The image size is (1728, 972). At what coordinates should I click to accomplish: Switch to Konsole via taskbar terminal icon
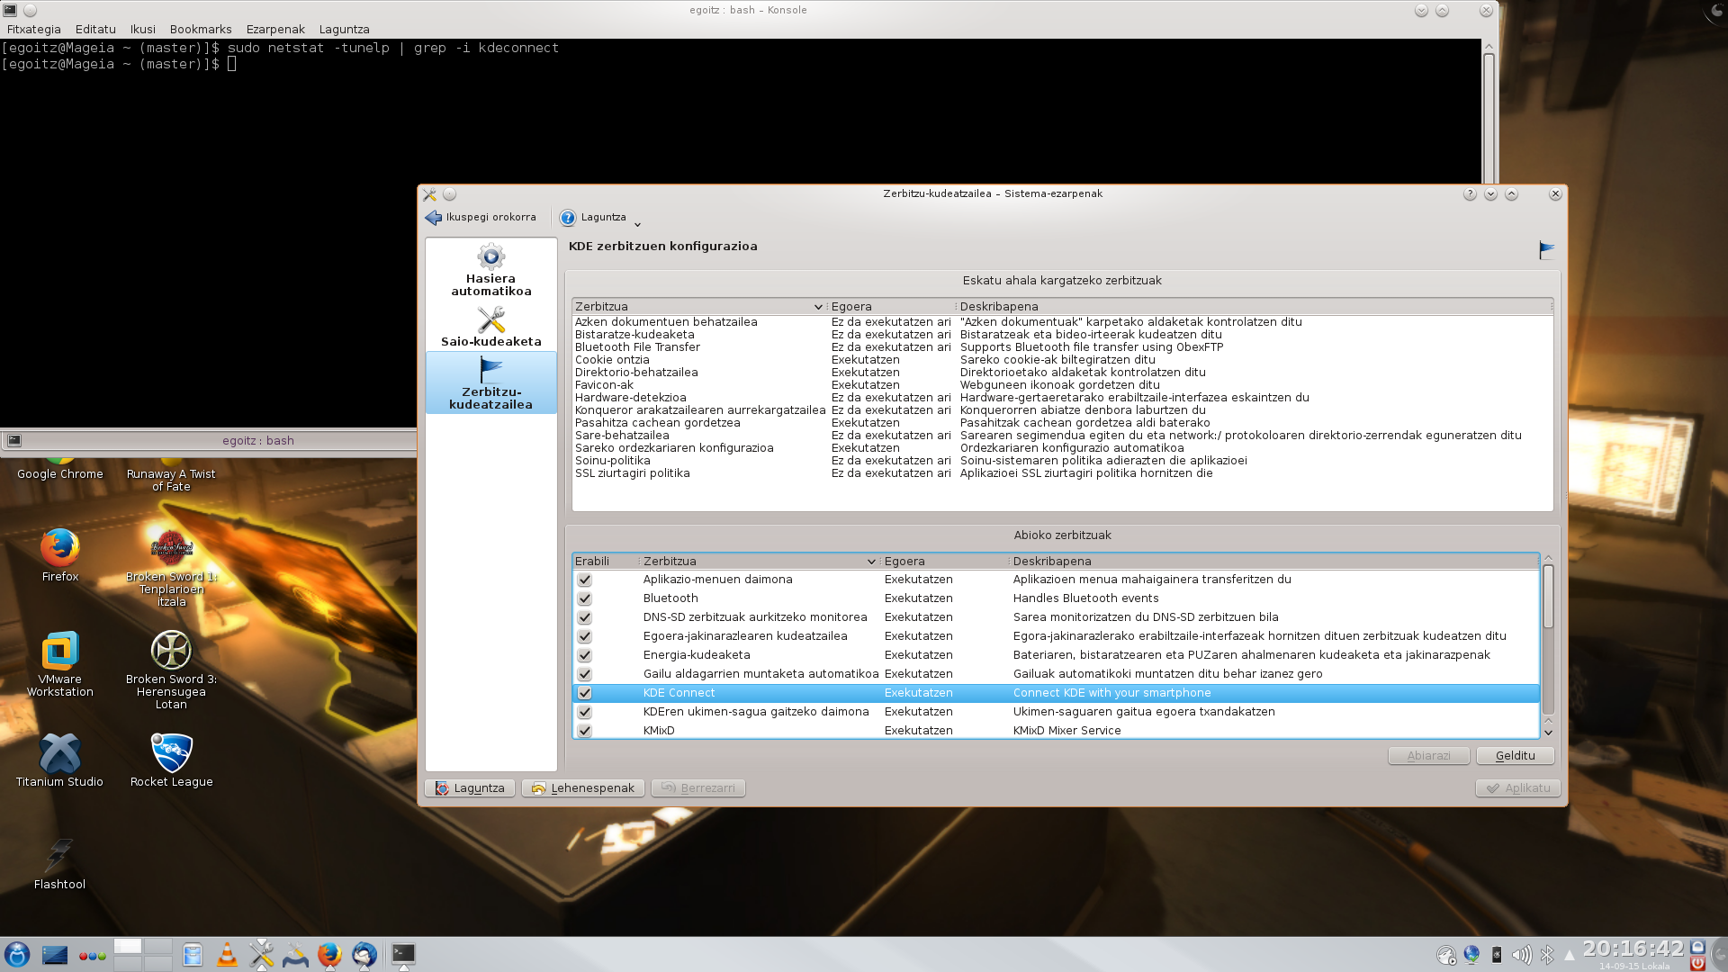click(403, 954)
